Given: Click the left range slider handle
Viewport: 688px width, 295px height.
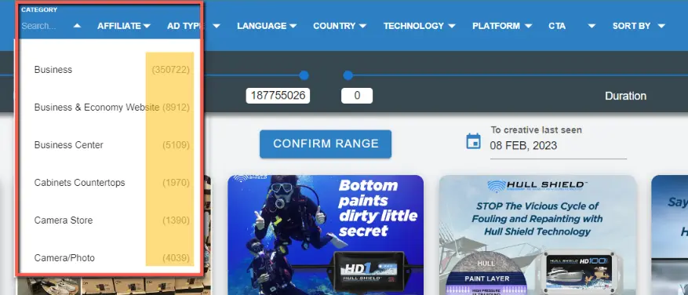Looking at the screenshot, I should (304, 75).
